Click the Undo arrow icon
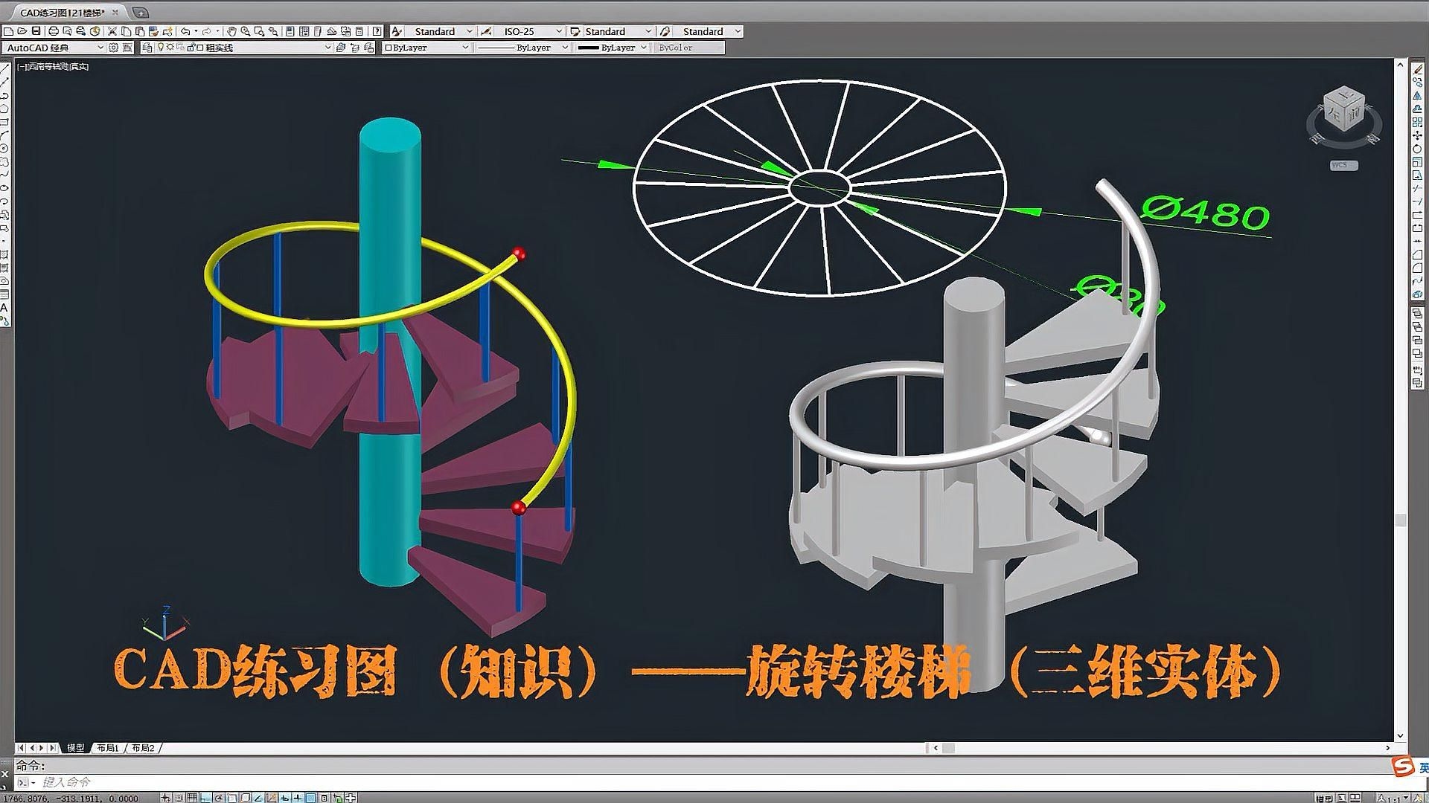The height and width of the screenshot is (803, 1429). 185,31
